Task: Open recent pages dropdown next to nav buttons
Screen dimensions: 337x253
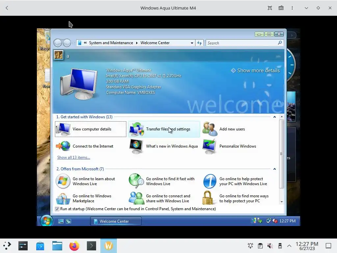Action: pos(73,43)
